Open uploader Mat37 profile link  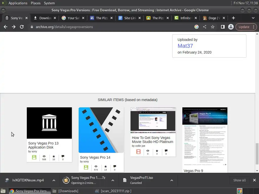point(185,46)
